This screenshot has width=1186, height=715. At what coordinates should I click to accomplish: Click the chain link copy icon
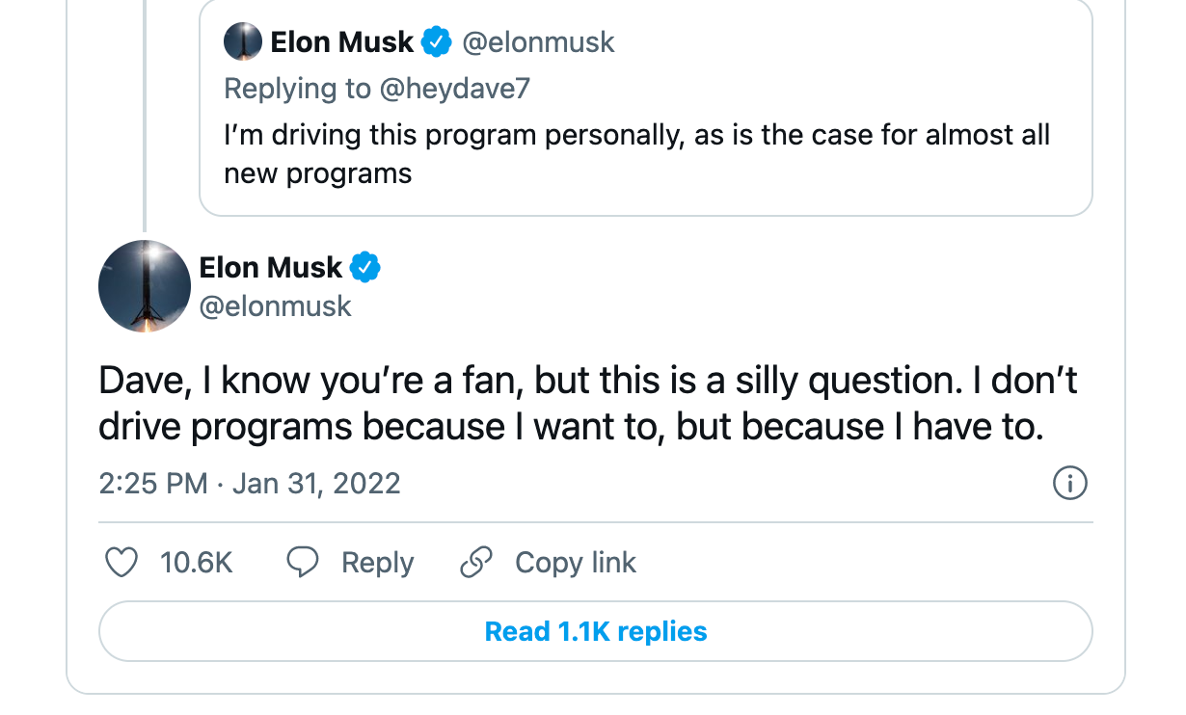pyautogui.click(x=476, y=563)
